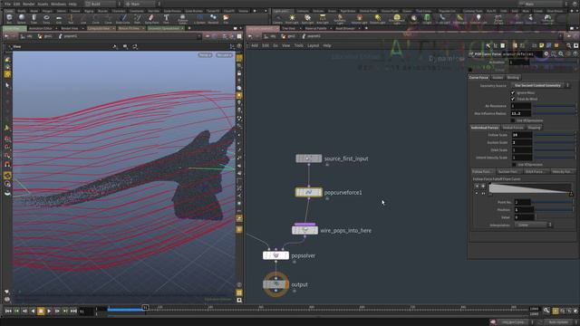Open the Render menu
This screenshot has width=580, height=326.
28,4
